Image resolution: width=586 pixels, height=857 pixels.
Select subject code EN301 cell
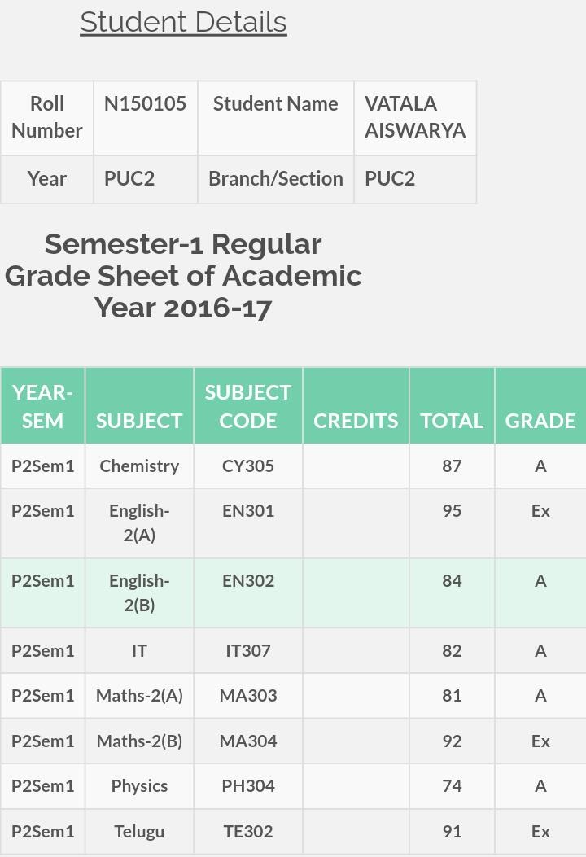247,523
